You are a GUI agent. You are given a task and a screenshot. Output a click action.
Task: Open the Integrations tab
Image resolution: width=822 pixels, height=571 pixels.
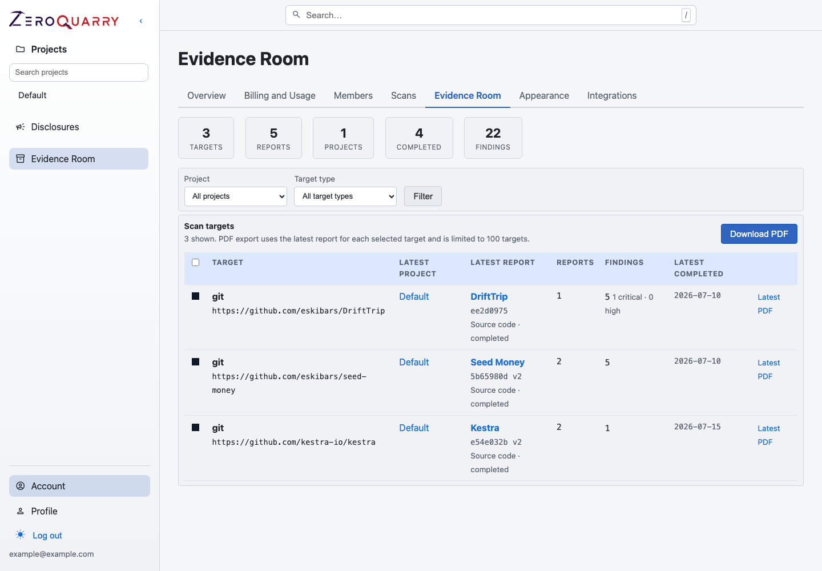[x=612, y=95]
